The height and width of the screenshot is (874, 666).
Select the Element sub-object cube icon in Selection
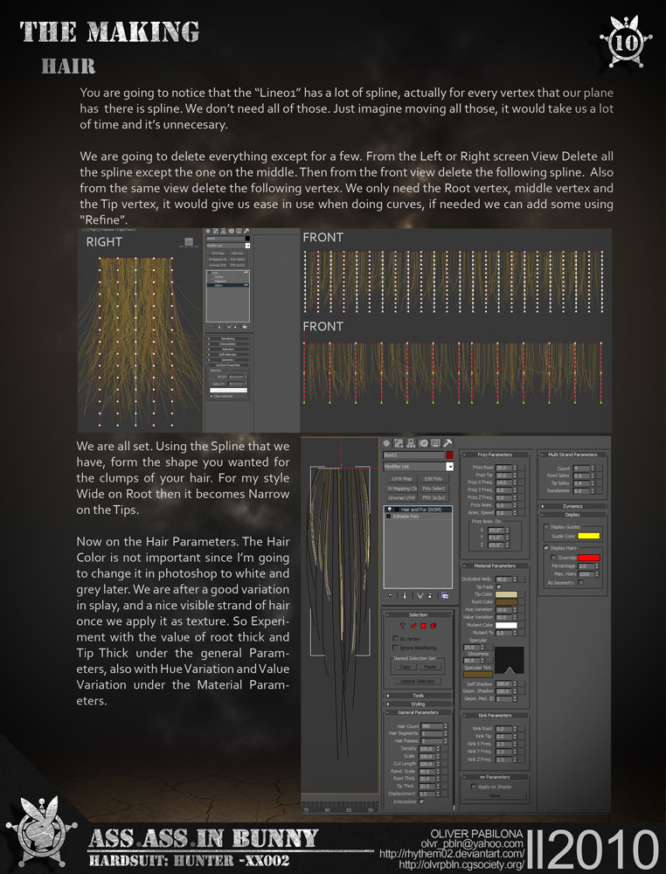click(x=433, y=626)
